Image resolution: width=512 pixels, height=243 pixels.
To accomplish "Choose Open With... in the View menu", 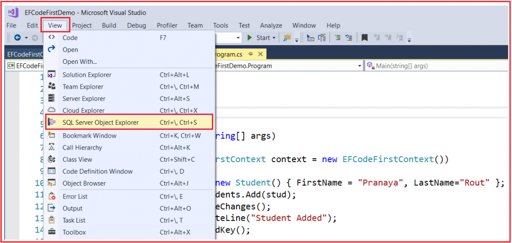I will pos(79,62).
